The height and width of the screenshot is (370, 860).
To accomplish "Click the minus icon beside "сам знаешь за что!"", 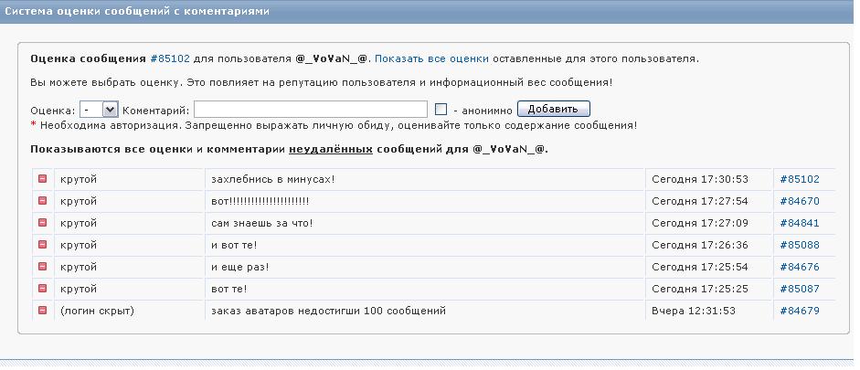I will point(42,223).
